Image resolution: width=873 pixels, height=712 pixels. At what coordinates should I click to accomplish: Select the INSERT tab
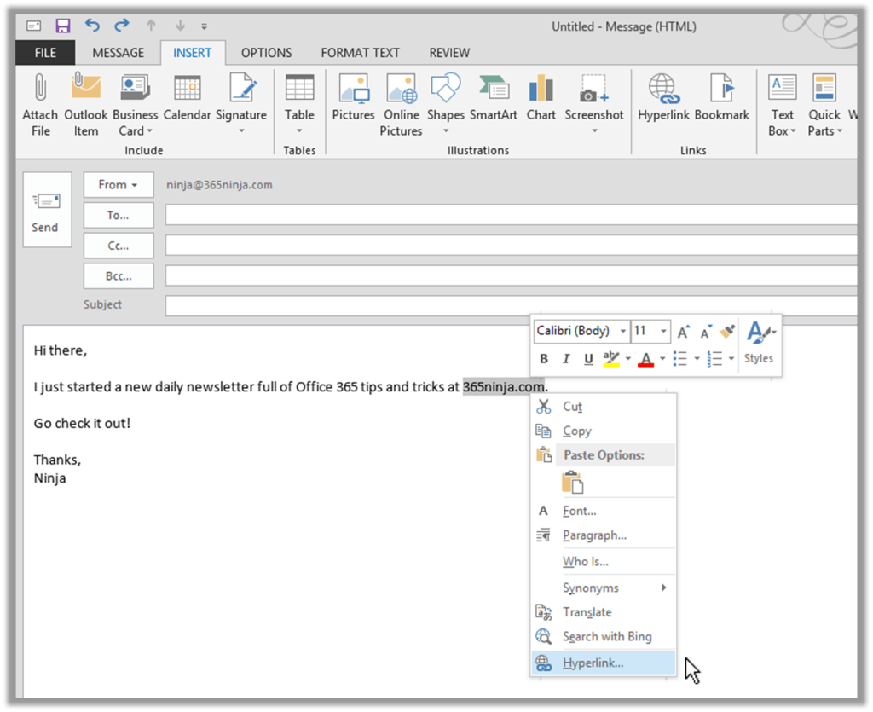point(193,53)
